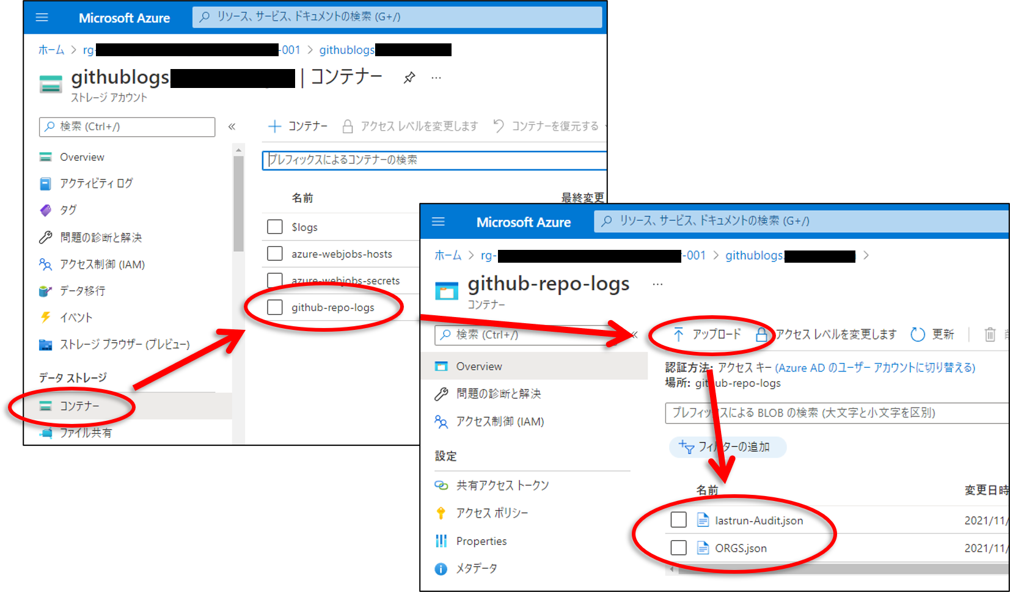Viewport: 1010px width, 592px height.
Task: Open the イベント section
Action: pos(79,317)
